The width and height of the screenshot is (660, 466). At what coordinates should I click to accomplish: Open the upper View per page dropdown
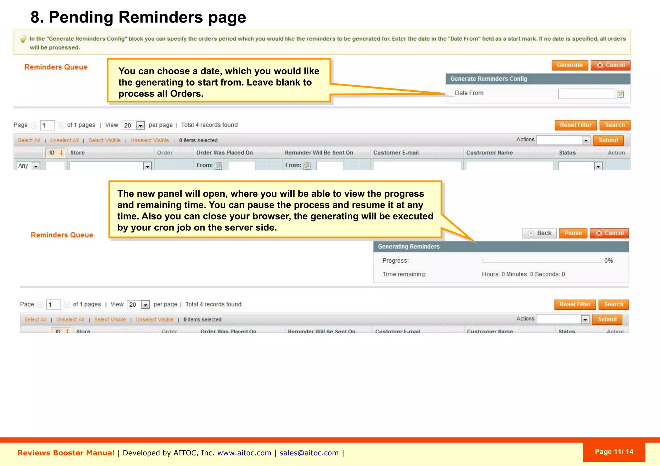133,125
